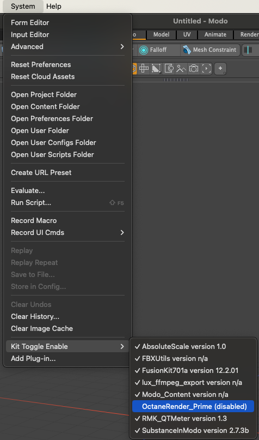Click the Falloff target icon
This screenshot has height=440, width=259.
click(x=143, y=50)
